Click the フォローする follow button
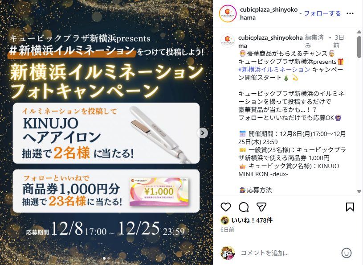This screenshot has width=363, height=265. tap(322, 13)
